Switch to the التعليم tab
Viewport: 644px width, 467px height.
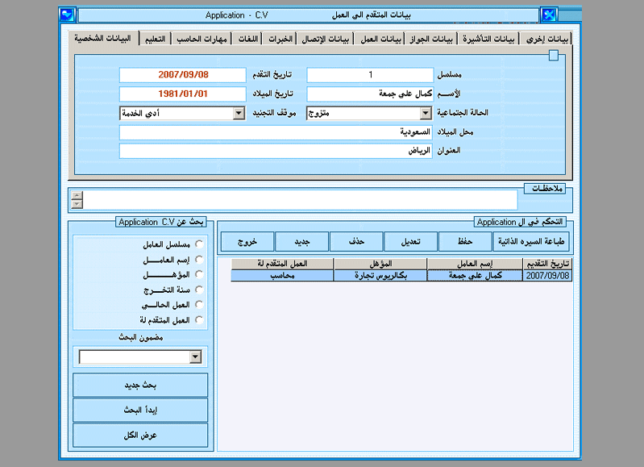tap(156, 40)
